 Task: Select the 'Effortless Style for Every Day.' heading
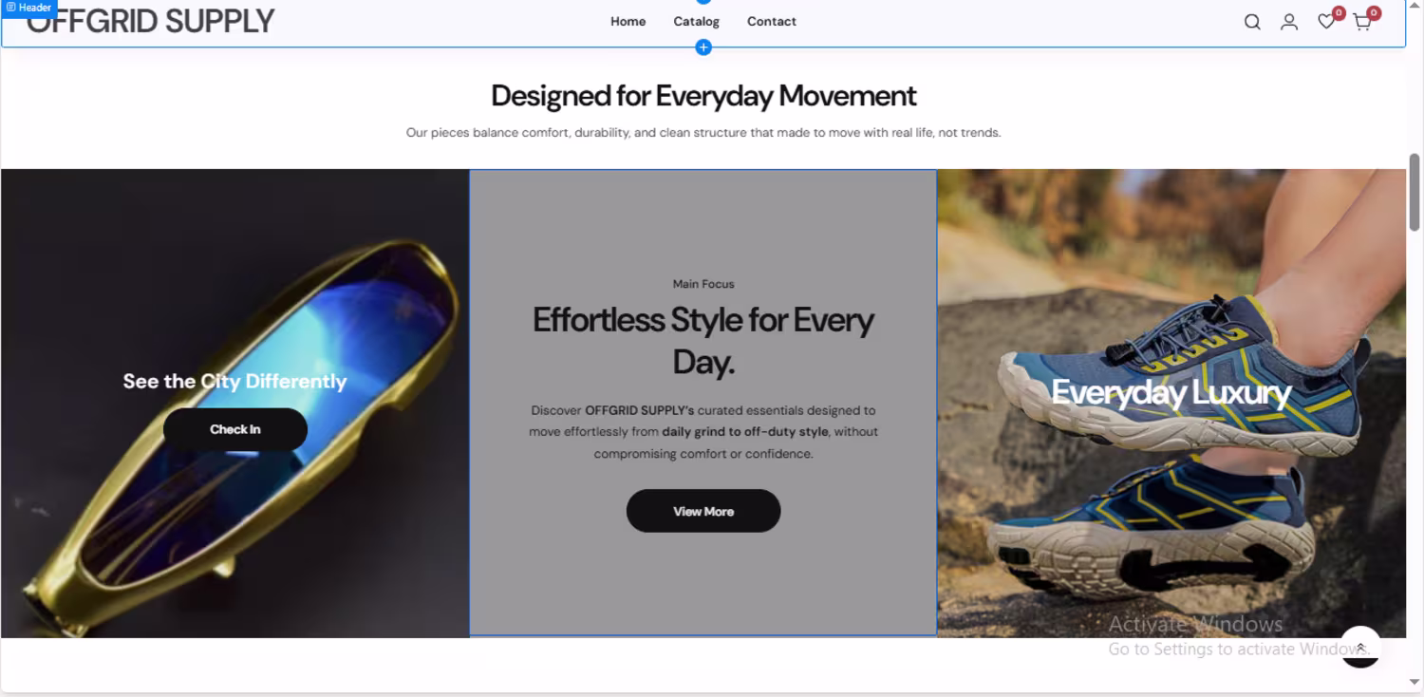click(703, 340)
